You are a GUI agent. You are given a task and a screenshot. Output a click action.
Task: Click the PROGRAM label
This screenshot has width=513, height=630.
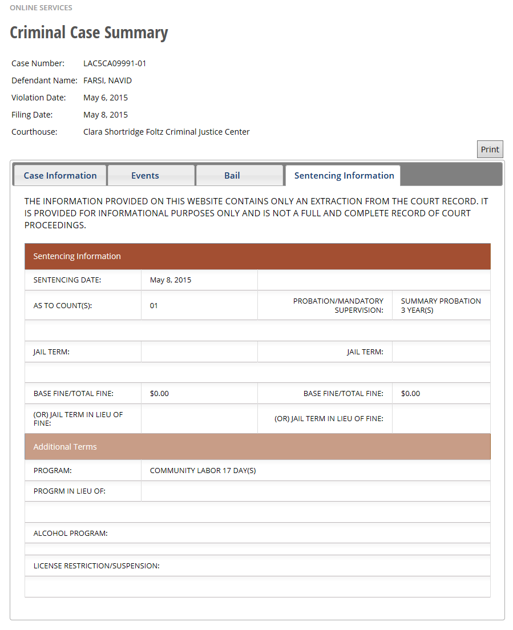tap(52, 470)
